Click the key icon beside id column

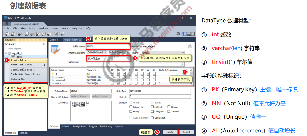click(53, 74)
